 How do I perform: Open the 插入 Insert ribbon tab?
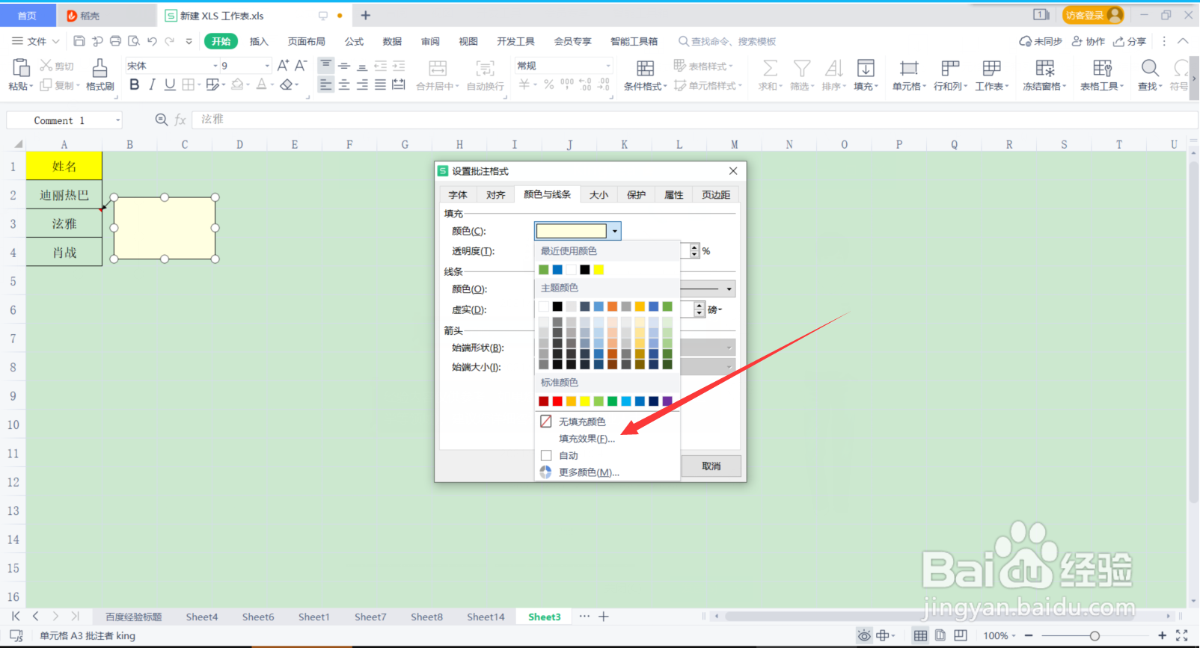coord(259,41)
